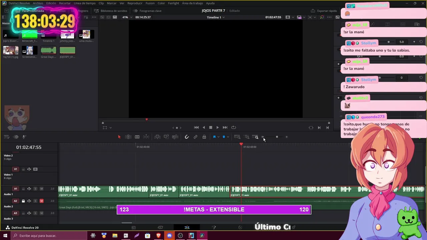Viewport: 427px width, 240px height.
Task: Click the viewer scrubber playhead marker
Action: tap(146, 119)
